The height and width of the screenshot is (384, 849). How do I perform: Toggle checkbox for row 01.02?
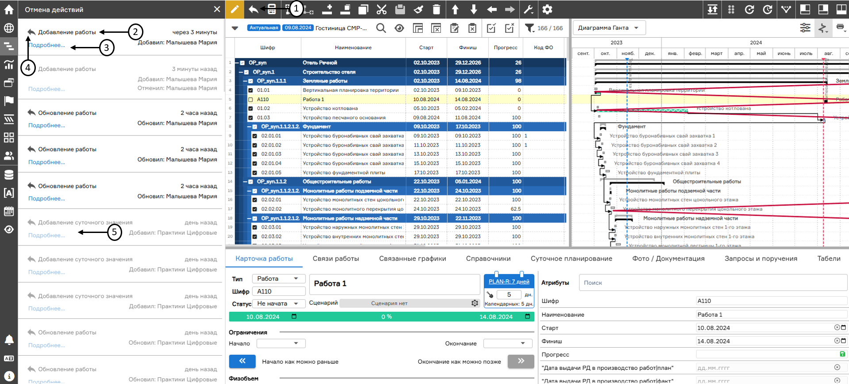pos(251,109)
